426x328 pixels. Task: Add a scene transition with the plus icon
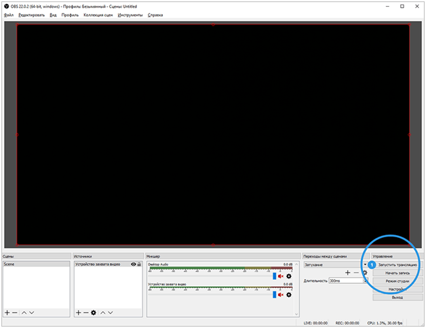347,272
